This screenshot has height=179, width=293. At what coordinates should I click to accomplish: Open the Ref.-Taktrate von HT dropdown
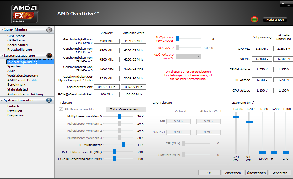point(188,56)
